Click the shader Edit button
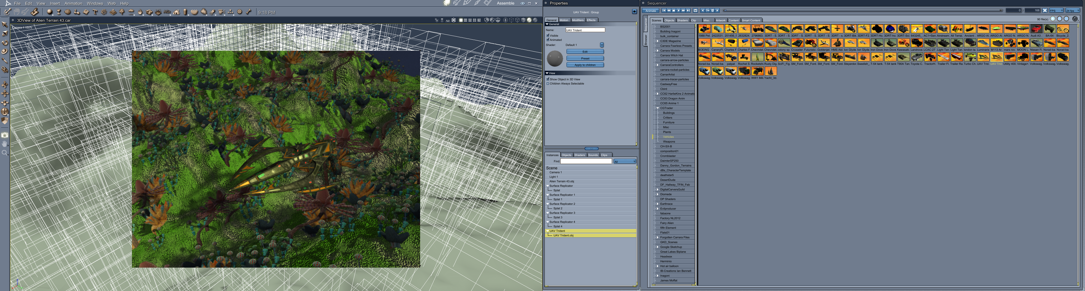Image resolution: width=1085 pixels, height=291 pixels. [585, 52]
